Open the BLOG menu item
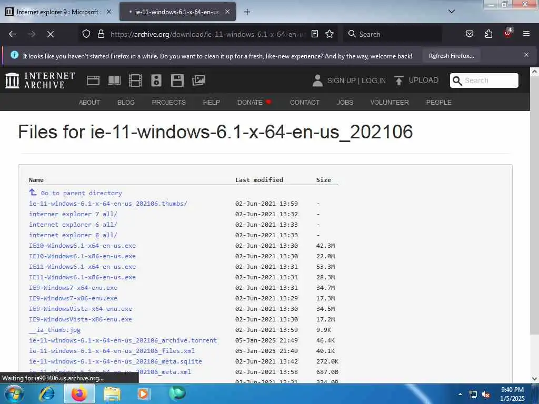The image size is (539, 404). [126, 103]
